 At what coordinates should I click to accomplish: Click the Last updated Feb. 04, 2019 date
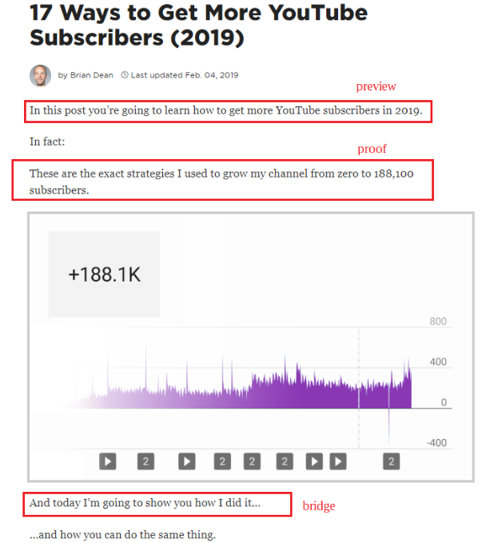click(185, 75)
